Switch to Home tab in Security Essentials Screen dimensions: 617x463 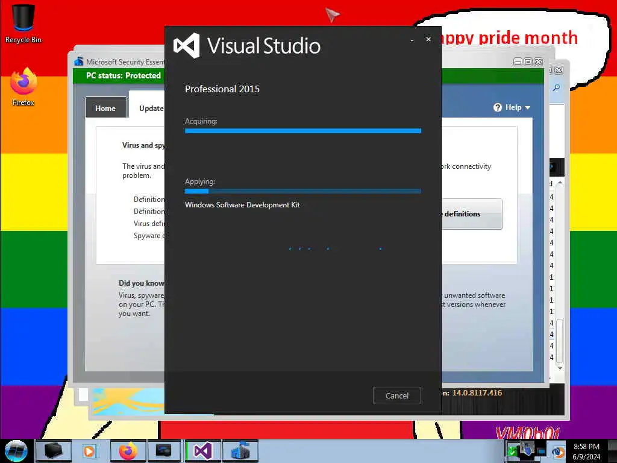coord(105,108)
